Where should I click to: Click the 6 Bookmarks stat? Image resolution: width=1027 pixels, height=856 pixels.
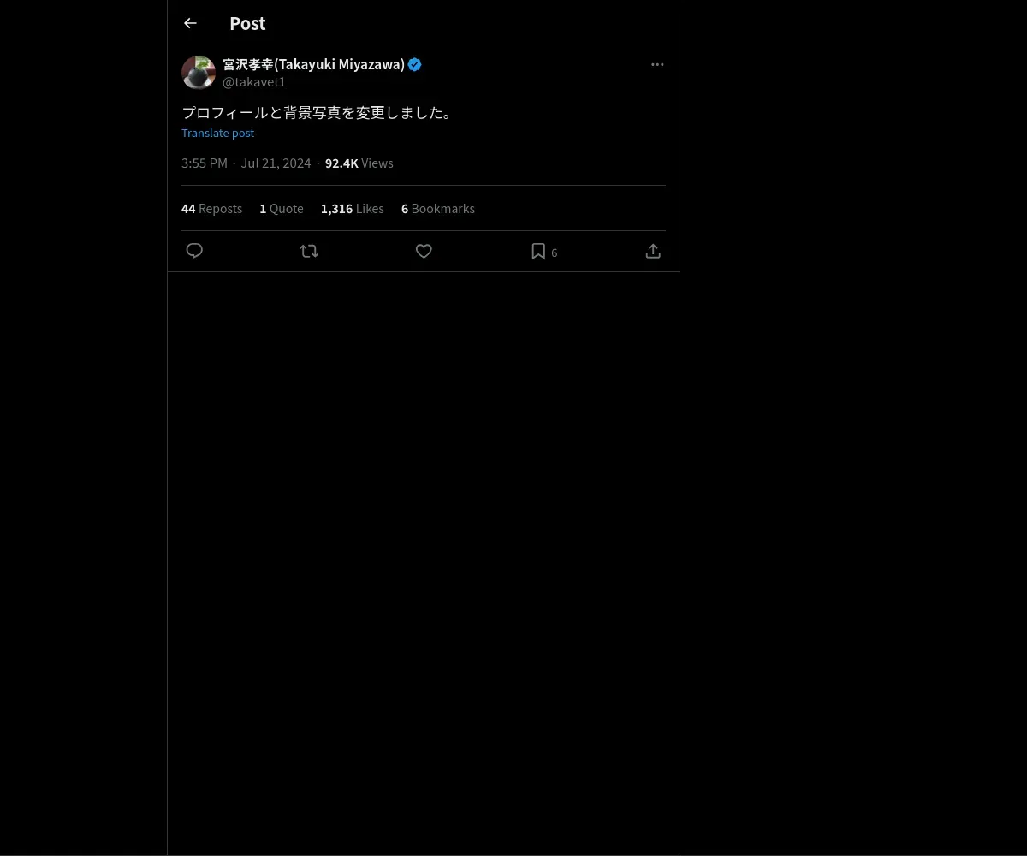(437, 209)
